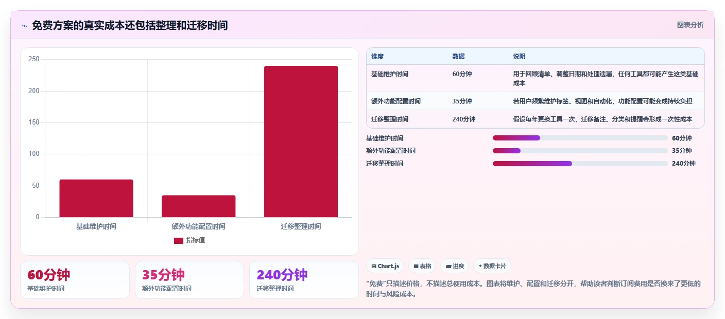The height and width of the screenshot is (319, 725).
Task: Click the 150 y-axis tick label
Action: (x=34, y=122)
